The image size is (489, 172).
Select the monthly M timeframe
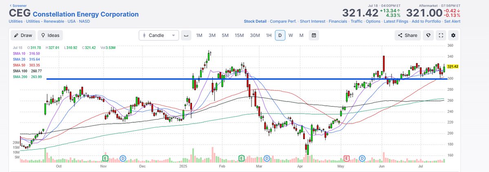pyautogui.click(x=301, y=35)
